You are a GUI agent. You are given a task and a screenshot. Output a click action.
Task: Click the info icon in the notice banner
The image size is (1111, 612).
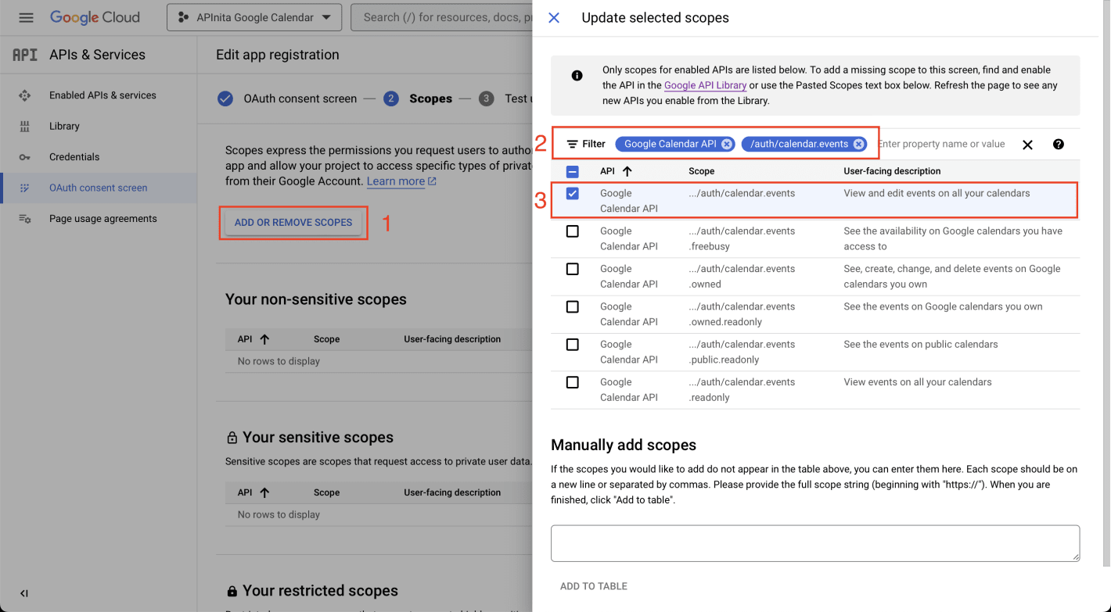click(x=577, y=75)
